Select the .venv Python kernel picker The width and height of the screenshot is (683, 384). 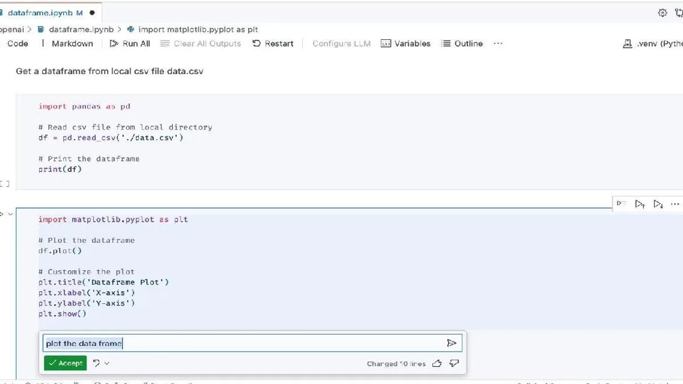[x=653, y=43]
